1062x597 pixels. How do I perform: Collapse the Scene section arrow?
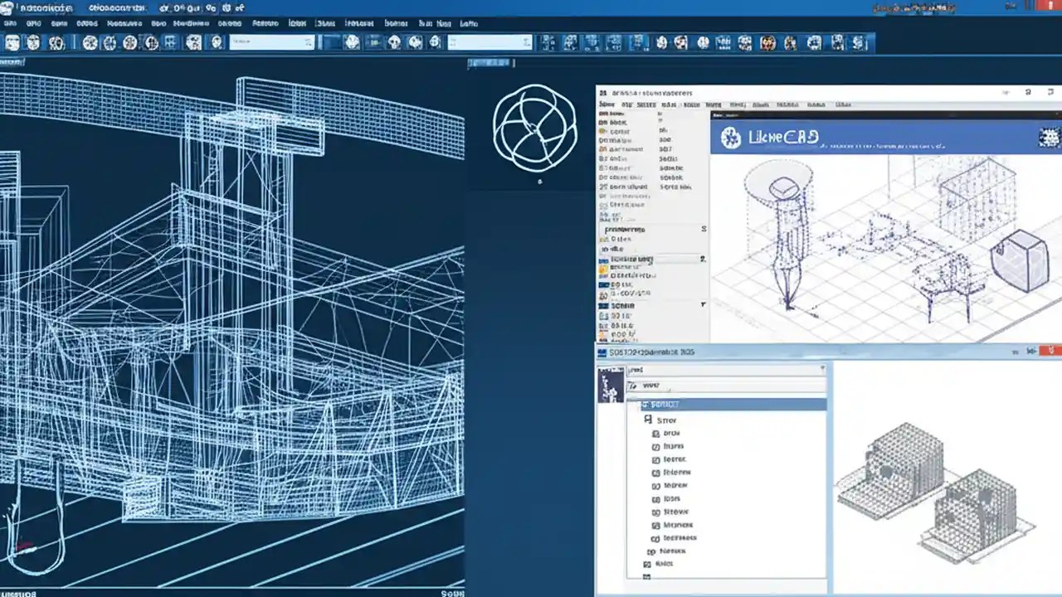pyautogui.click(x=702, y=305)
